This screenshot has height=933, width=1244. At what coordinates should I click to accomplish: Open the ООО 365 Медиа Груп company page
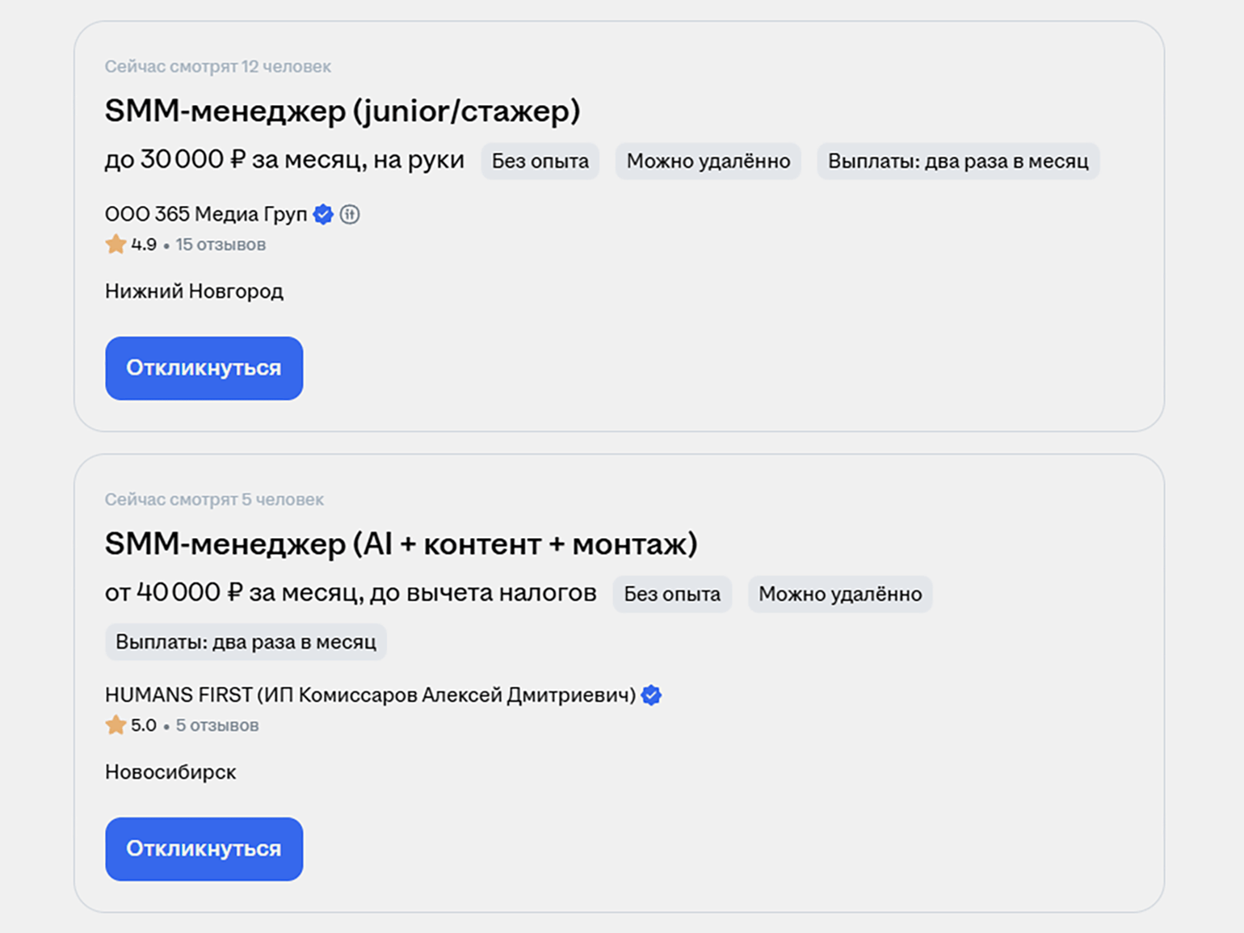click(x=206, y=214)
